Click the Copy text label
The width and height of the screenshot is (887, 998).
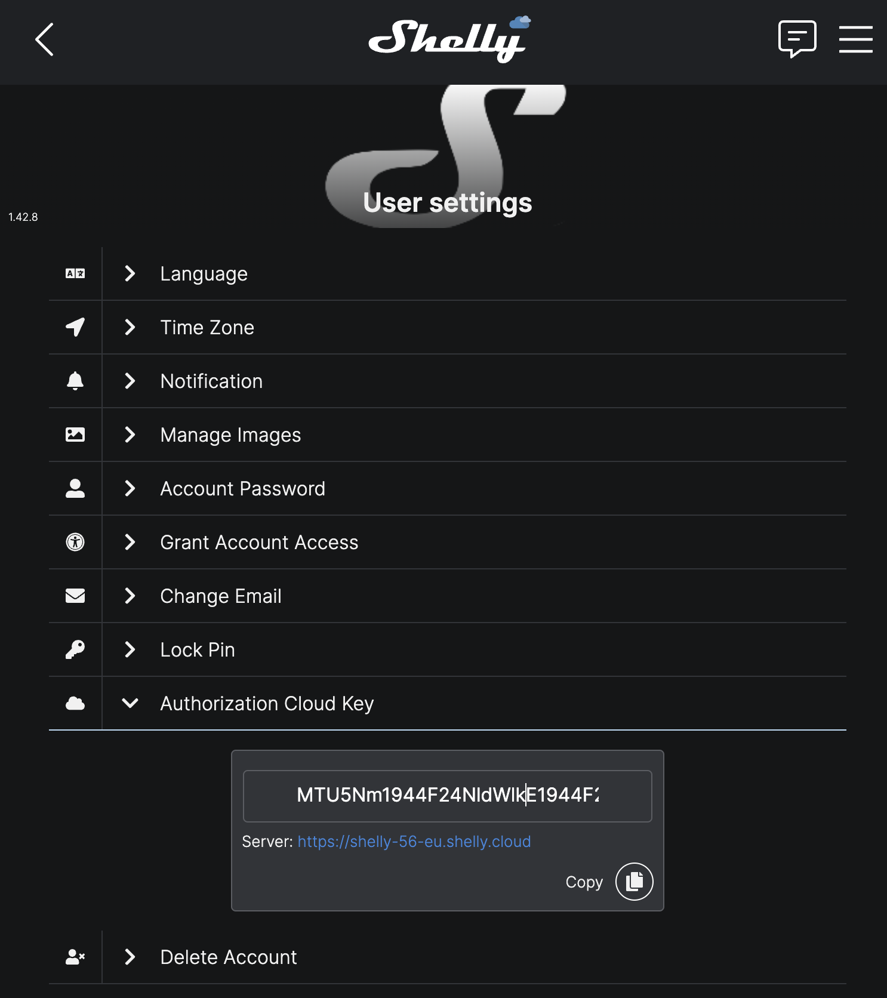tap(584, 882)
